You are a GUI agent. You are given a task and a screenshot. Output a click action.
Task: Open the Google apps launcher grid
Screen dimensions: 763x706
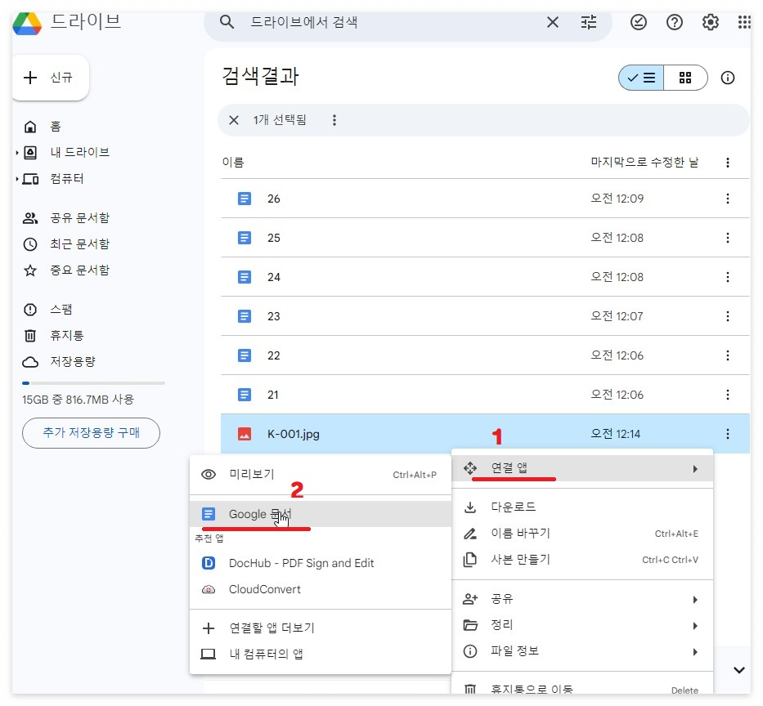click(745, 22)
